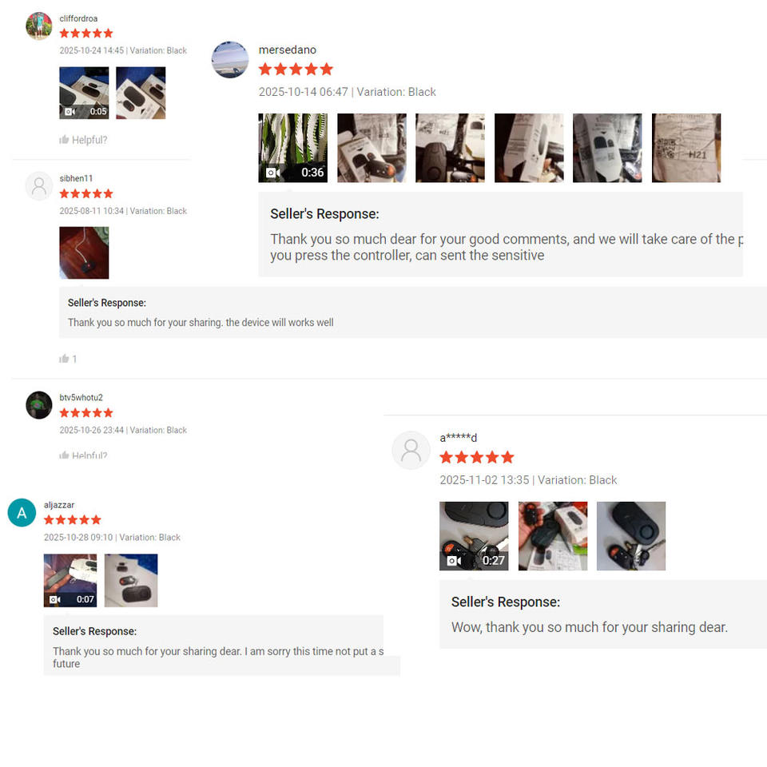Click the Helpful? link under btv5whotu2's review
The width and height of the screenshot is (767, 767).
[x=89, y=455]
